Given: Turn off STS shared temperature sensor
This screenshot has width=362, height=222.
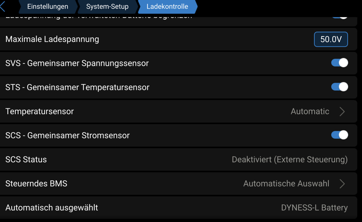Looking at the screenshot, I should 339,87.
